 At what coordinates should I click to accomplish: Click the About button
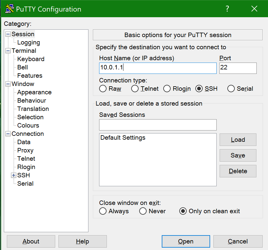point(31,241)
